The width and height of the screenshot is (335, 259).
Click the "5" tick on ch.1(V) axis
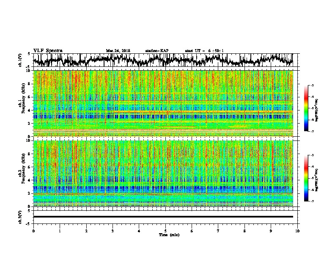(x=29, y=54)
